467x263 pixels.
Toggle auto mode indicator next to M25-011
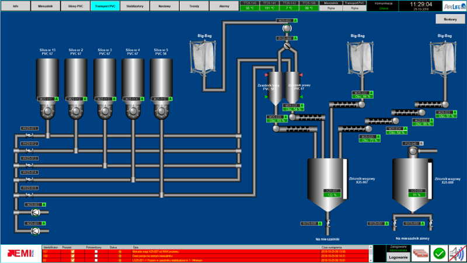pyautogui.click(x=57, y=99)
